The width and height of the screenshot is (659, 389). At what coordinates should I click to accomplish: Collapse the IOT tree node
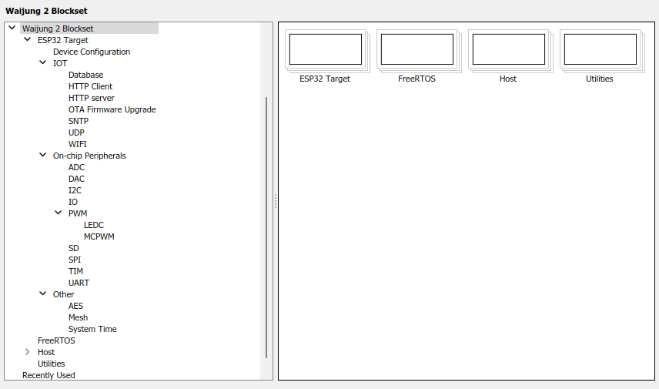coord(43,62)
